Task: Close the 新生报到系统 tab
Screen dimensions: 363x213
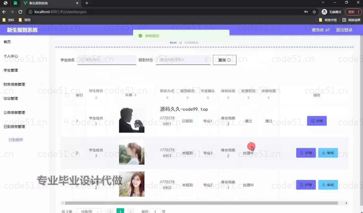Action: (77, 3)
